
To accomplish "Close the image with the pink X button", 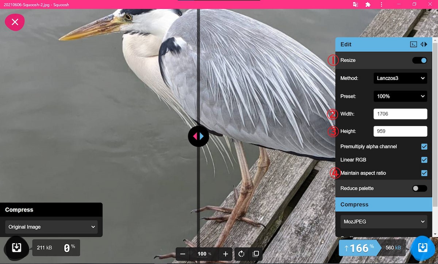I will click(15, 22).
